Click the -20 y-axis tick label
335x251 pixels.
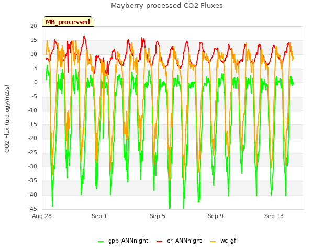coord(32,138)
